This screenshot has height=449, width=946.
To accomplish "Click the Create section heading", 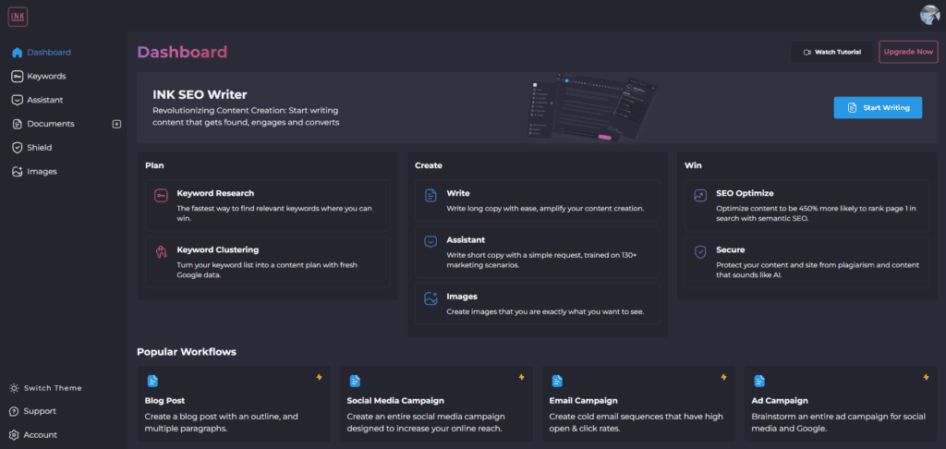I will 429,164.
